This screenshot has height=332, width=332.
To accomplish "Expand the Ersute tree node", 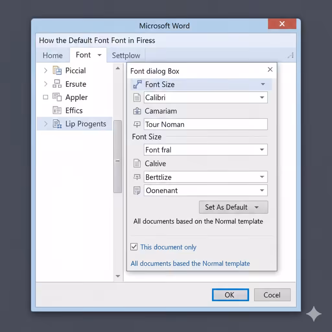I will pos(45,84).
